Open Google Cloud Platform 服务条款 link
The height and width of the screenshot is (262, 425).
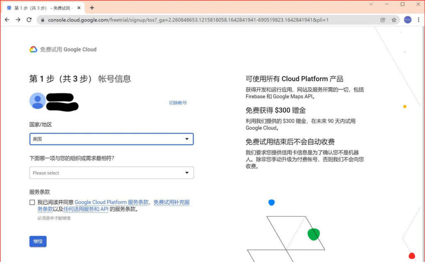(x=111, y=202)
